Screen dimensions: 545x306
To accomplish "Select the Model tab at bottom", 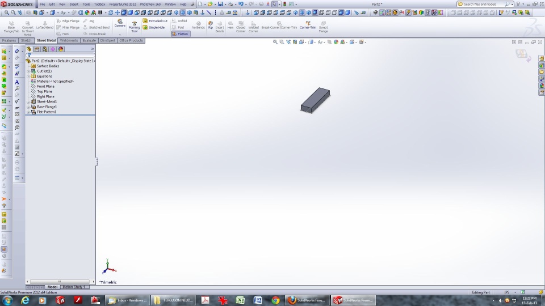I will point(52,287).
